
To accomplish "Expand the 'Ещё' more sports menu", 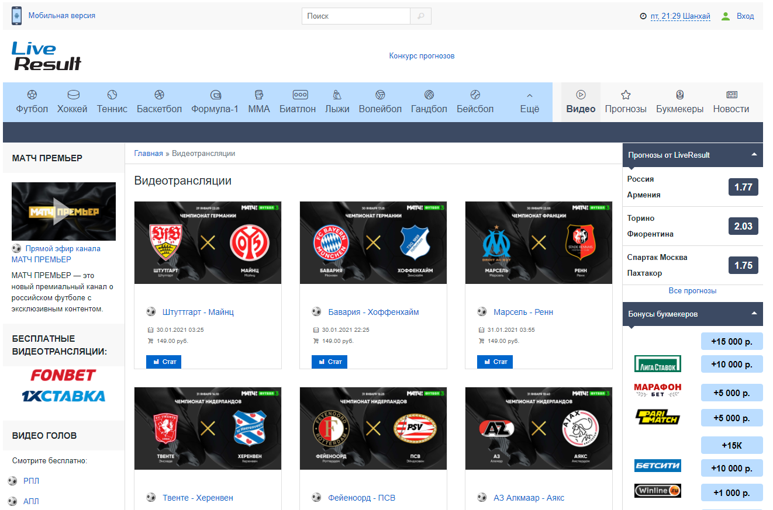I will point(529,102).
